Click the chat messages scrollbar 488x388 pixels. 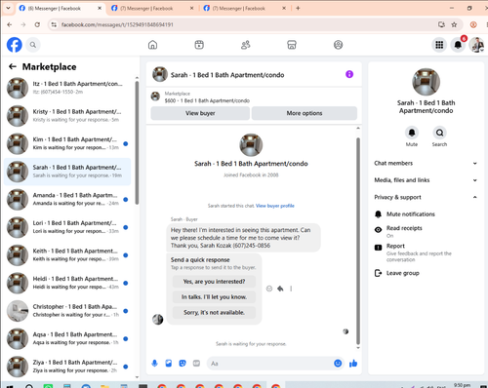click(358, 241)
